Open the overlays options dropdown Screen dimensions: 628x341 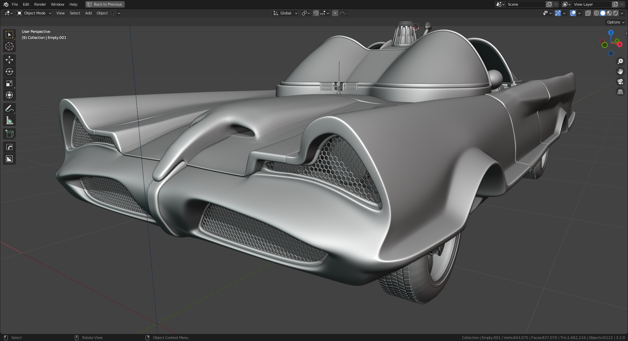pyautogui.click(x=579, y=13)
